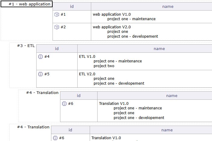Click the cube icon beside id #1

[56, 14]
